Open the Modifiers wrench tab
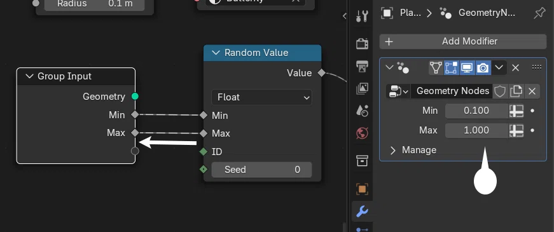Image resolution: width=554 pixels, height=232 pixels. (x=362, y=212)
